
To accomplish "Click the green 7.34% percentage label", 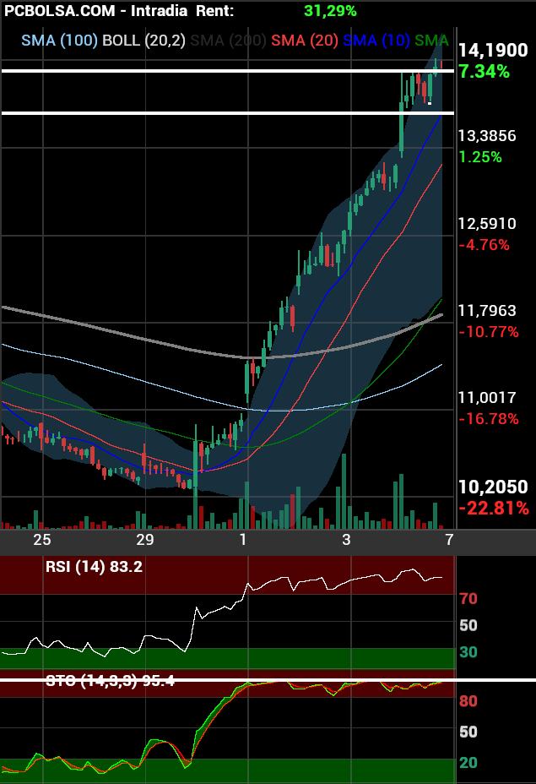I will [484, 72].
